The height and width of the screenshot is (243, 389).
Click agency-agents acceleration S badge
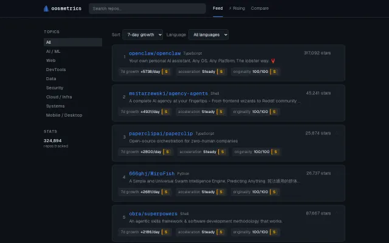[221, 112]
